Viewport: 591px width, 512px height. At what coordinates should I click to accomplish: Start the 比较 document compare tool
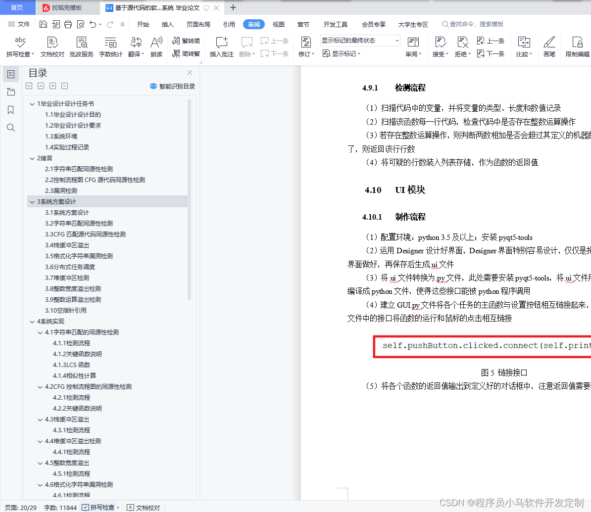(524, 47)
